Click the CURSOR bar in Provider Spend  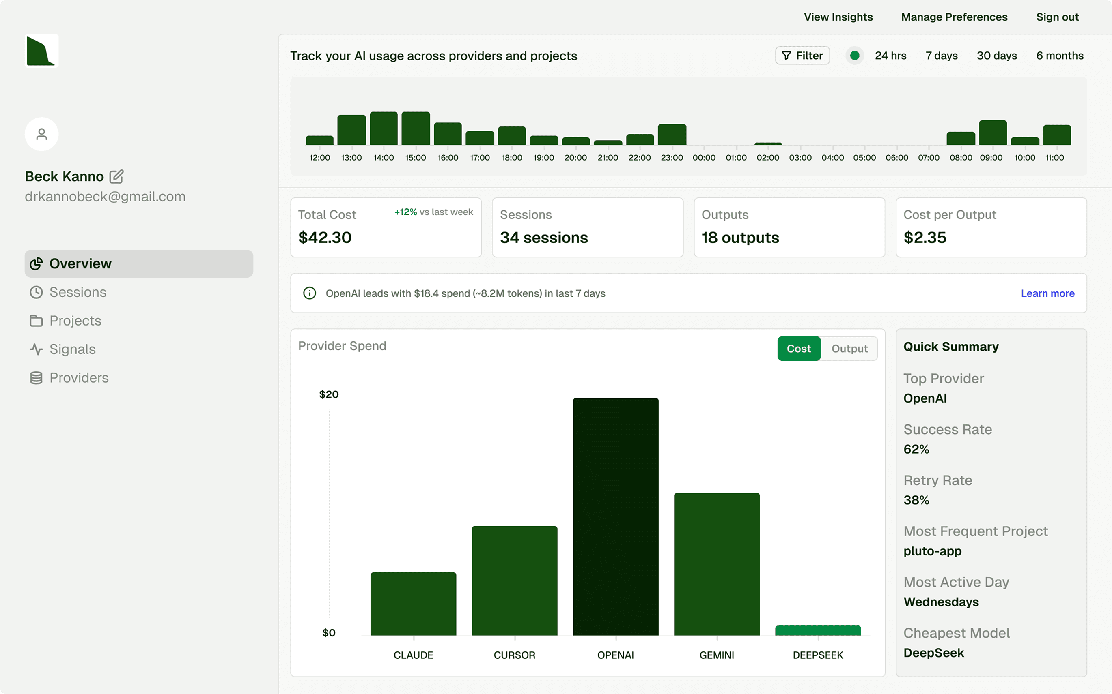515,580
